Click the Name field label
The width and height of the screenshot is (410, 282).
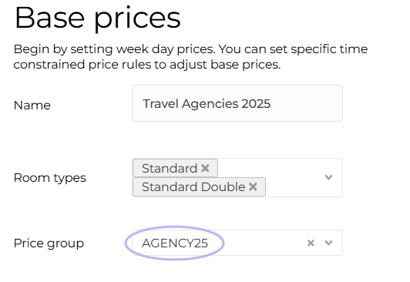[x=32, y=106]
